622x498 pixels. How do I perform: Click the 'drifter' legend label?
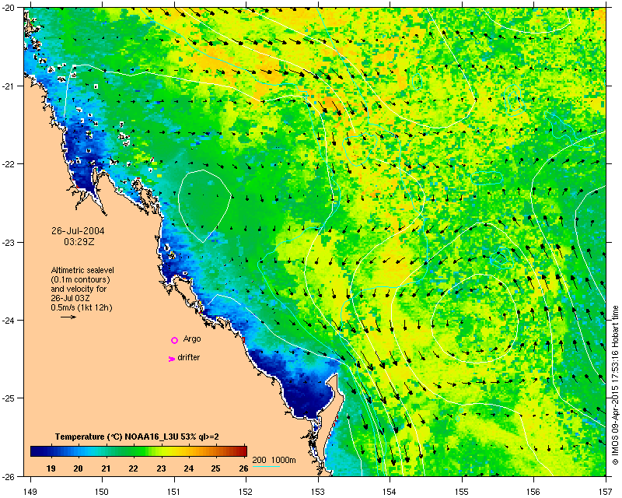pos(189,357)
